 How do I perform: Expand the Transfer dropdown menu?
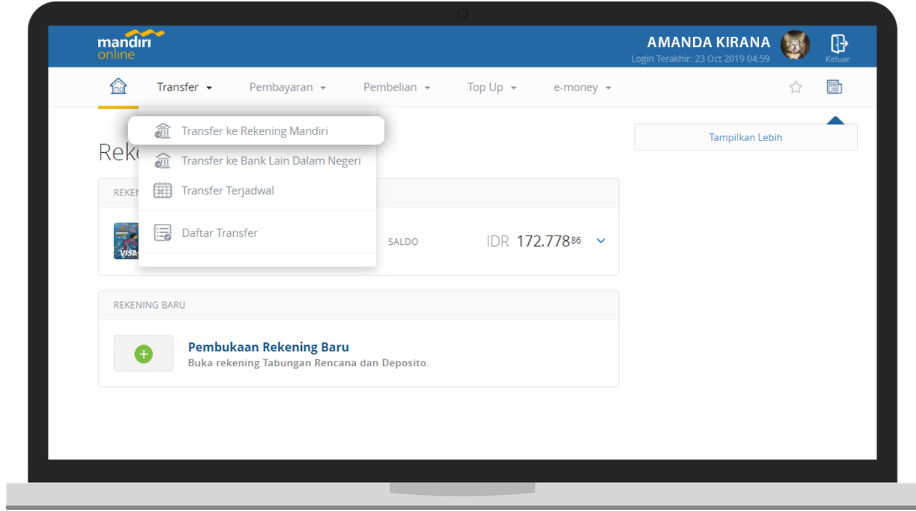[184, 87]
